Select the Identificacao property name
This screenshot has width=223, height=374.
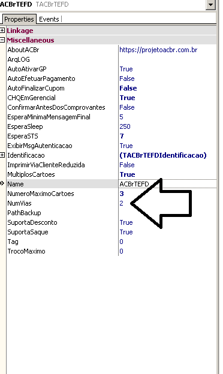(x=26, y=155)
